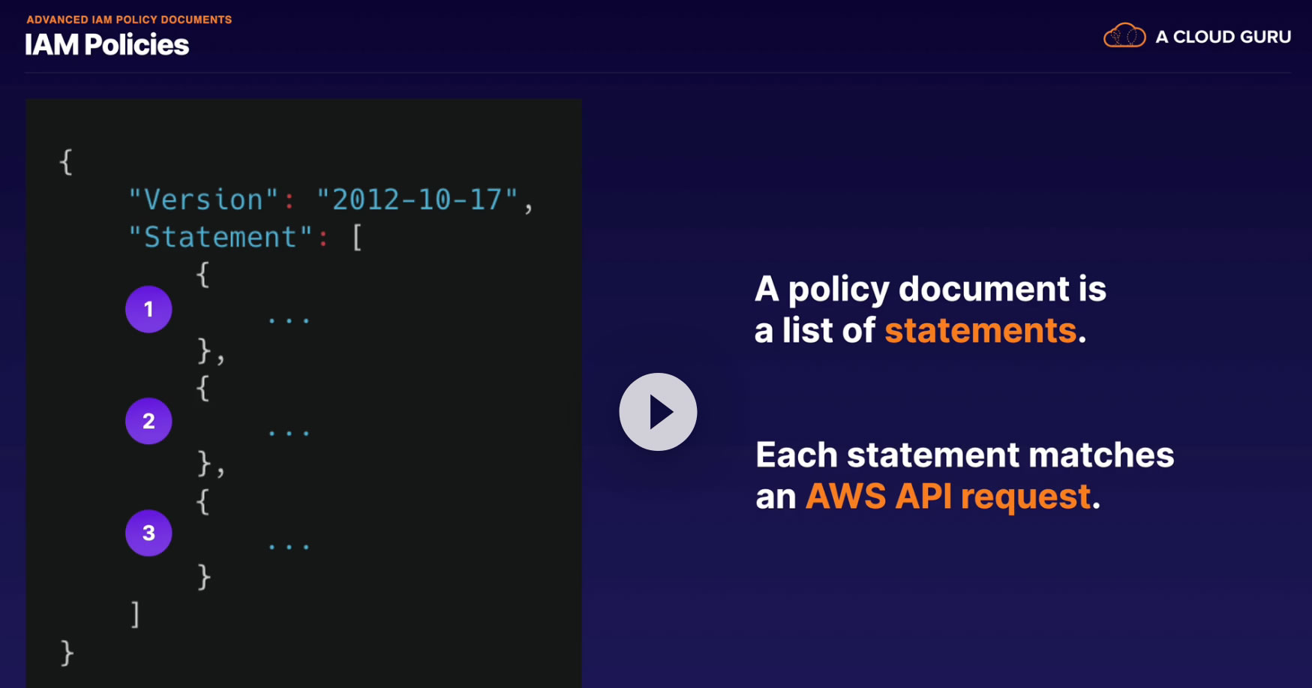
Task: Click the ellipsis beside circle 3
Action: coord(289,546)
